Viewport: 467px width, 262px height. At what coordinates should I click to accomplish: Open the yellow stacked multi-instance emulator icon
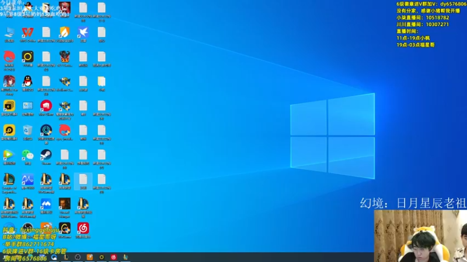tap(9, 106)
